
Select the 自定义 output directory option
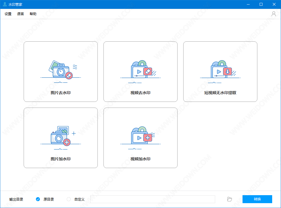(x=69, y=199)
